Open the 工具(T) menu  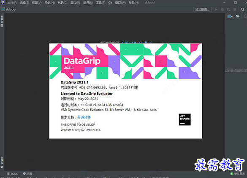(100, 3)
